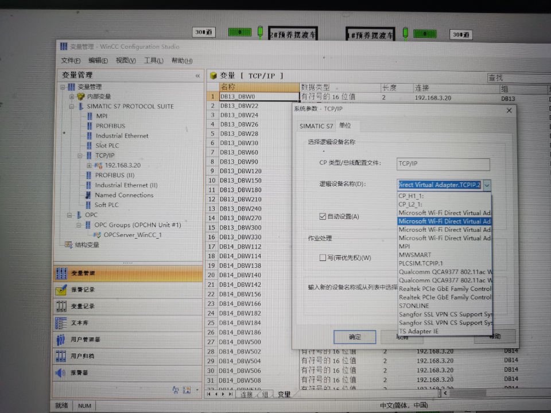Click the 192.168.3.20 connection icon
Image resolution: width=551 pixels, height=413 pixels.
(x=98, y=165)
